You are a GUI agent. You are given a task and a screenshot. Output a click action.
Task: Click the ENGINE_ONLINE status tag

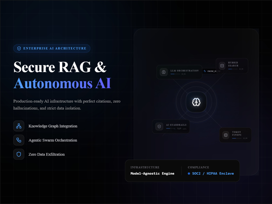coord(212,71)
